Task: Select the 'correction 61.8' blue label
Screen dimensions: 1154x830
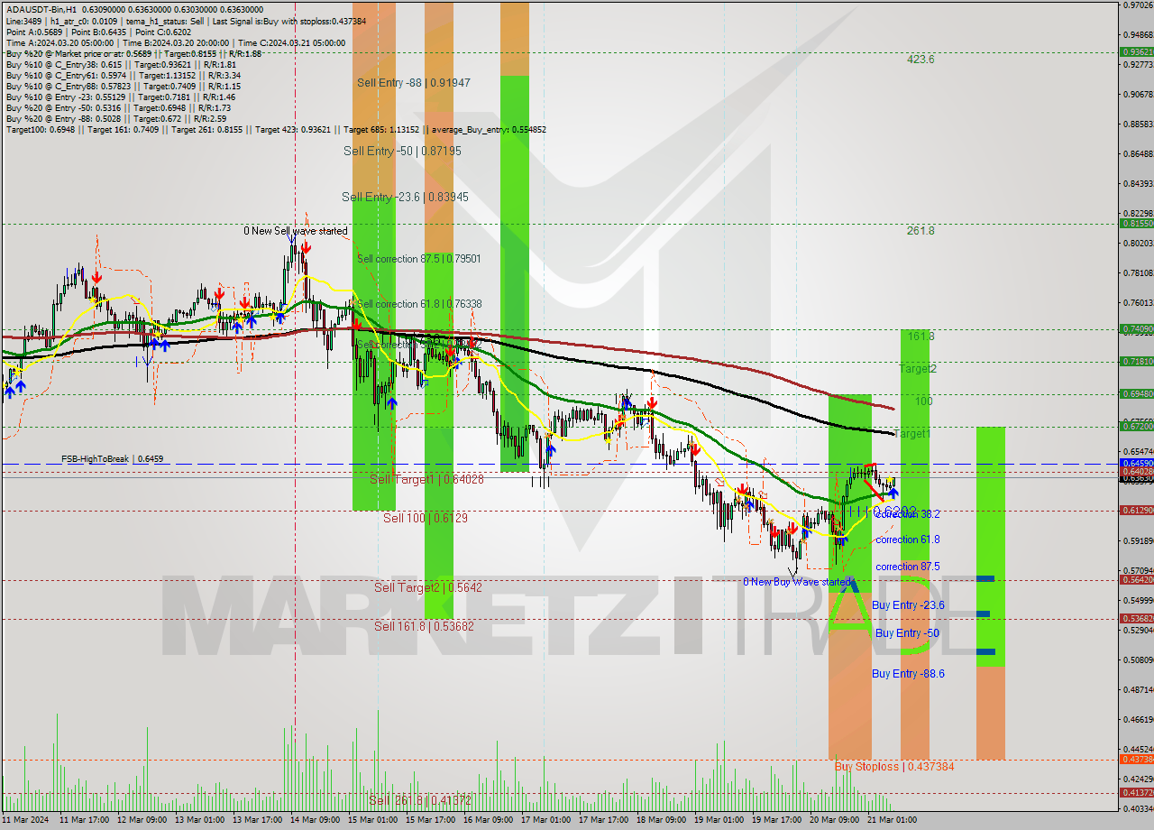Action: click(x=908, y=539)
